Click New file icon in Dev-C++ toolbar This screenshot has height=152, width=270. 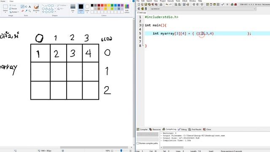[x=139, y=4]
